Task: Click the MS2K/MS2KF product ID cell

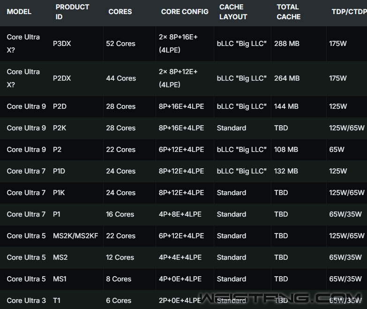Action: pyautogui.click(x=75, y=236)
